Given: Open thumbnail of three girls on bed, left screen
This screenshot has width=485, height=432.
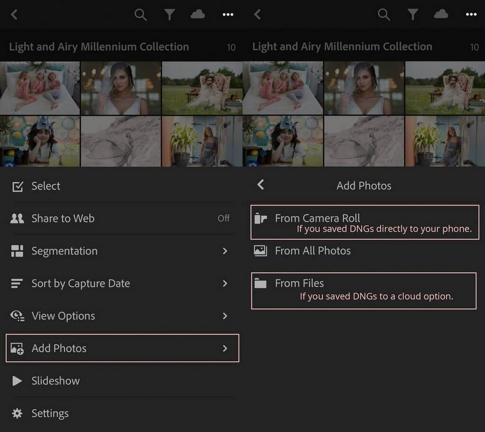Looking at the screenshot, I should [x=40, y=88].
